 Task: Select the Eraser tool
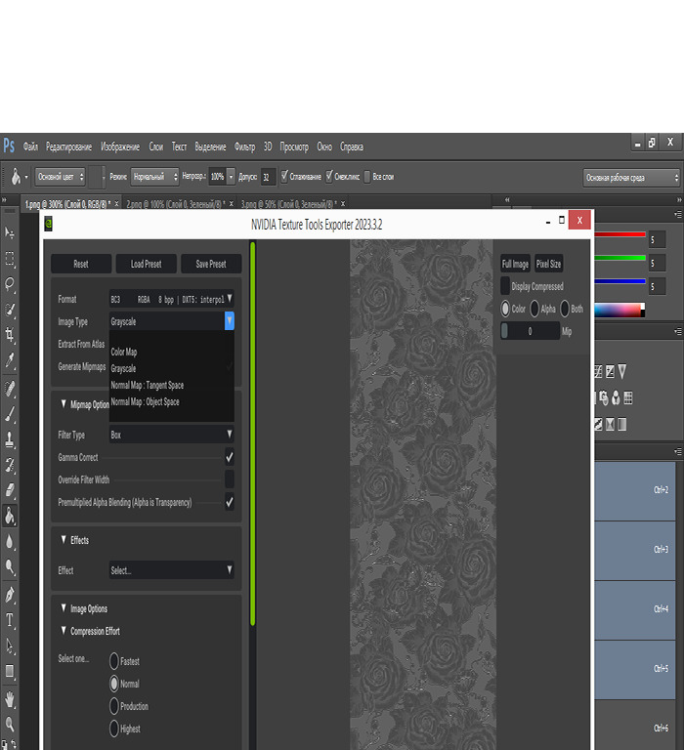[x=10, y=490]
